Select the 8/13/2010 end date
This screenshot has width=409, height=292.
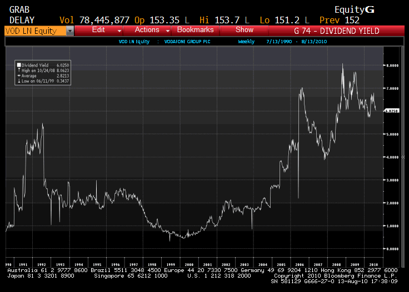coord(314,42)
